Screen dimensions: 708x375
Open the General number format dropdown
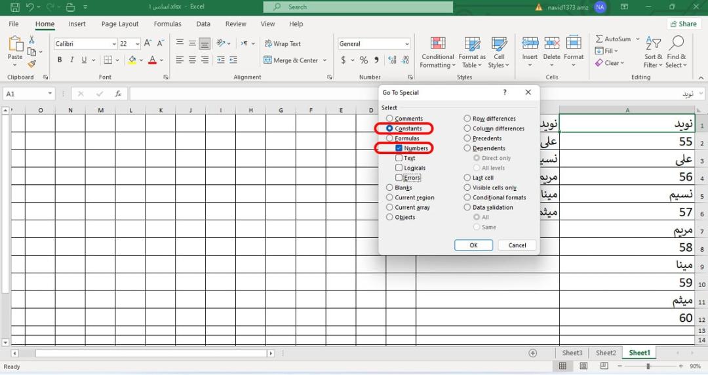coord(406,44)
